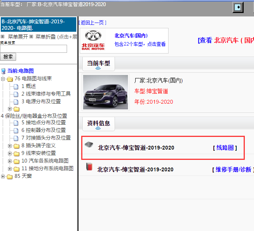The width and height of the screenshot is (254, 231).
Task: Click the blue header B-北京汽车-绅宝智道-2019-2020-电路图
Action: tap(39, 24)
